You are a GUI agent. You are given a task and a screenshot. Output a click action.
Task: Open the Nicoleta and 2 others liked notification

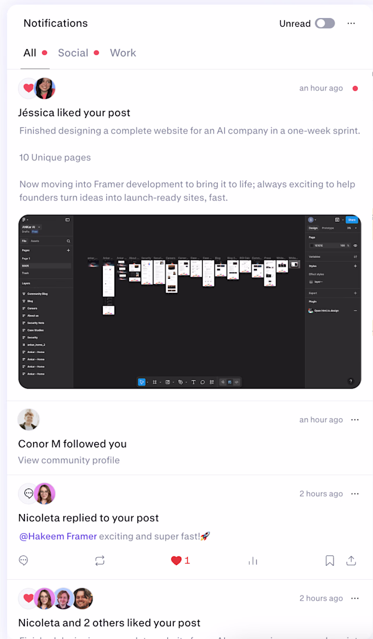click(x=109, y=623)
